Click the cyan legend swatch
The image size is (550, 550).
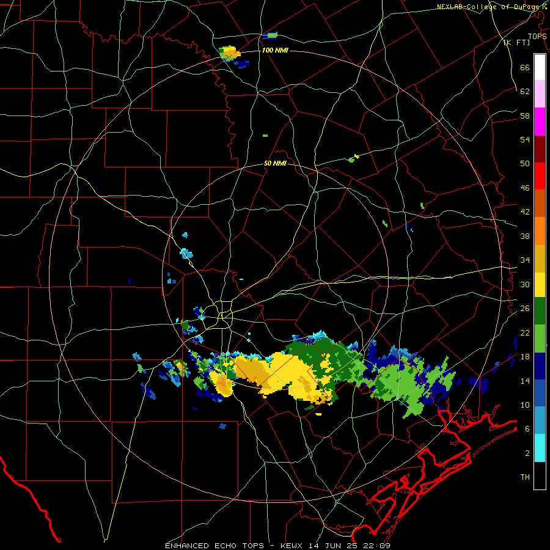pyautogui.click(x=540, y=448)
